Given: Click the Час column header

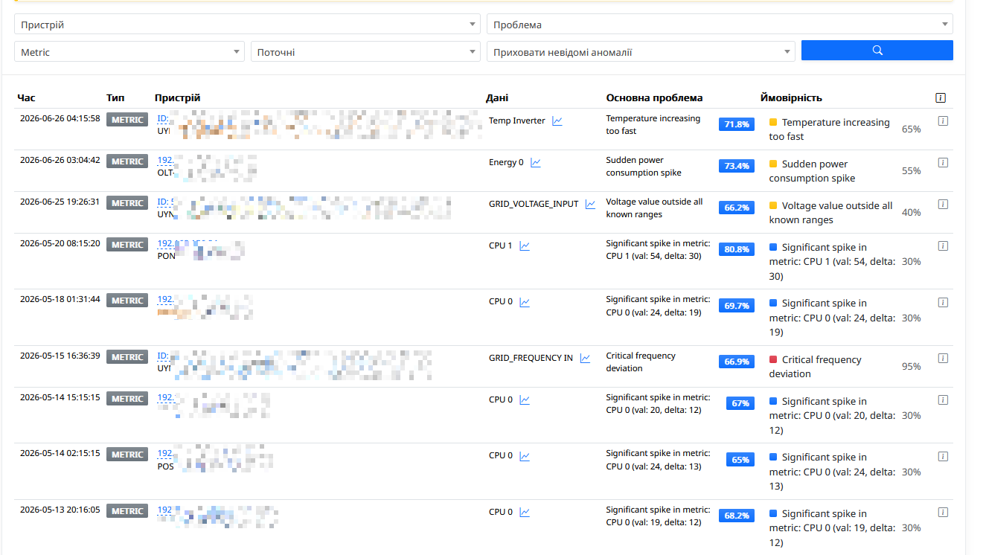Looking at the screenshot, I should click(x=26, y=97).
